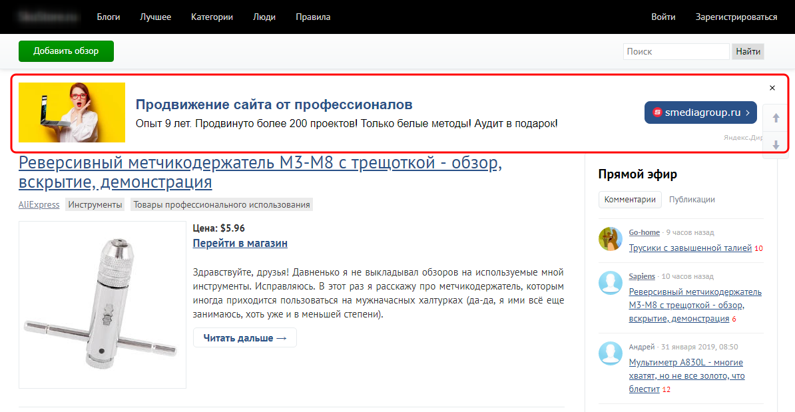
Task: Click the ad banner woman image
Action: pos(72,112)
